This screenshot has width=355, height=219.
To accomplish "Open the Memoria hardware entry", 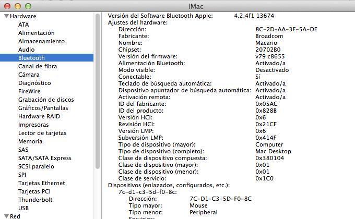I will (30, 141).
